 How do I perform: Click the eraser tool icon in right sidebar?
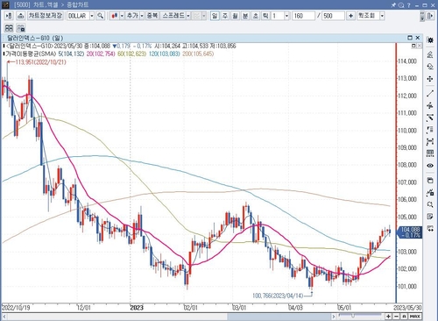(x=430, y=67)
